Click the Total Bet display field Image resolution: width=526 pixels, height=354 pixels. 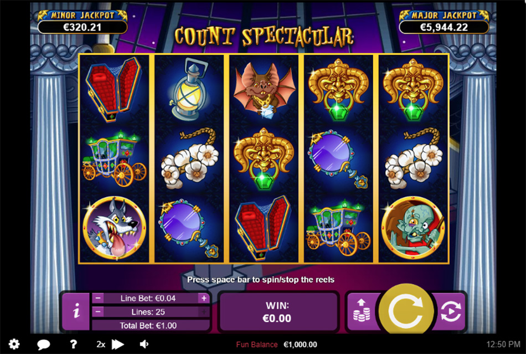148,325
